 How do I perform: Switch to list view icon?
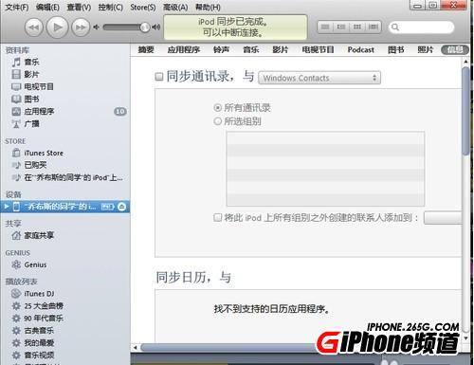pyautogui.click(x=325, y=27)
